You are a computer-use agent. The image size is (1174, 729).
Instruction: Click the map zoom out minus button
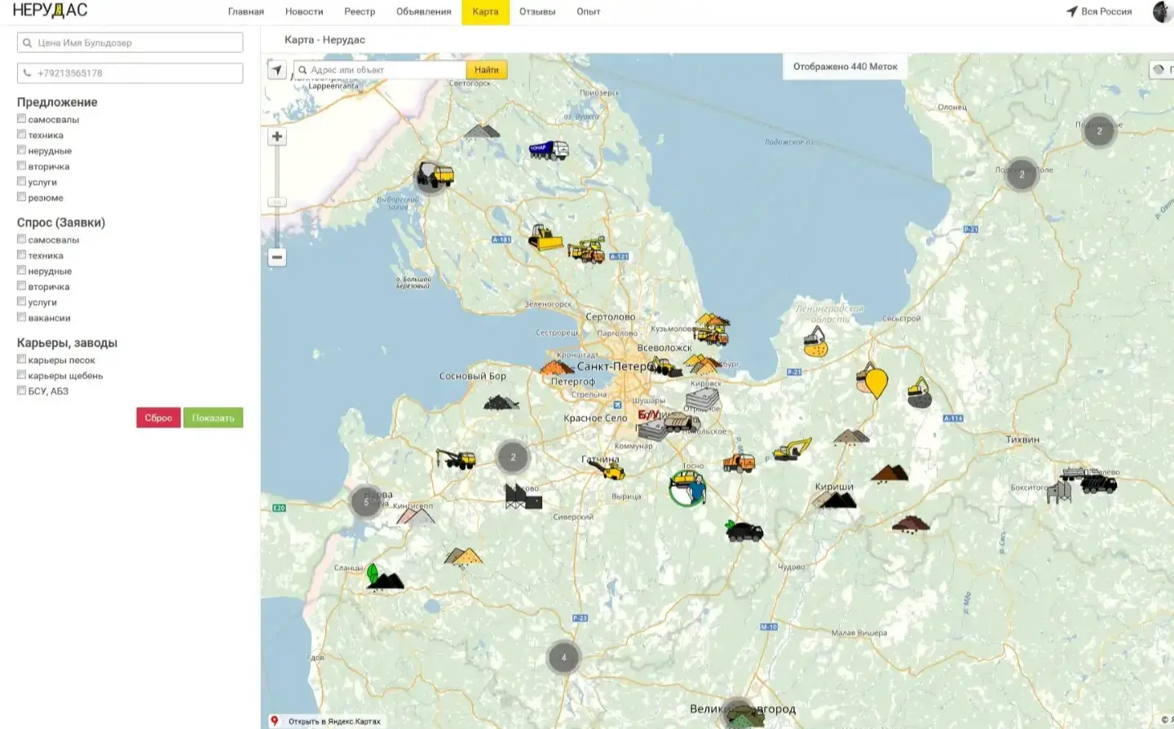click(x=277, y=258)
